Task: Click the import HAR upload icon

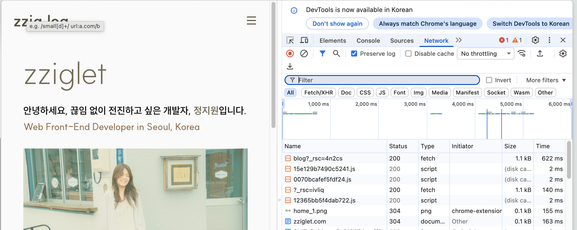Action: click(x=540, y=53)
